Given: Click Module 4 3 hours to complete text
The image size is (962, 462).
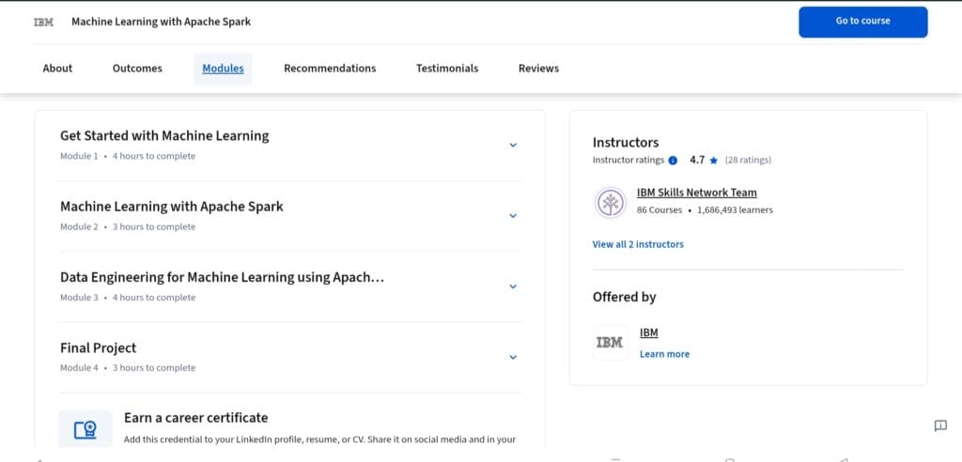Looking at the screenshot, I should 128,367.
